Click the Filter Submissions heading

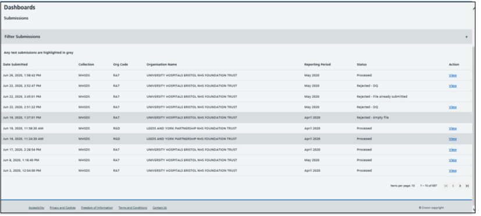22,37
